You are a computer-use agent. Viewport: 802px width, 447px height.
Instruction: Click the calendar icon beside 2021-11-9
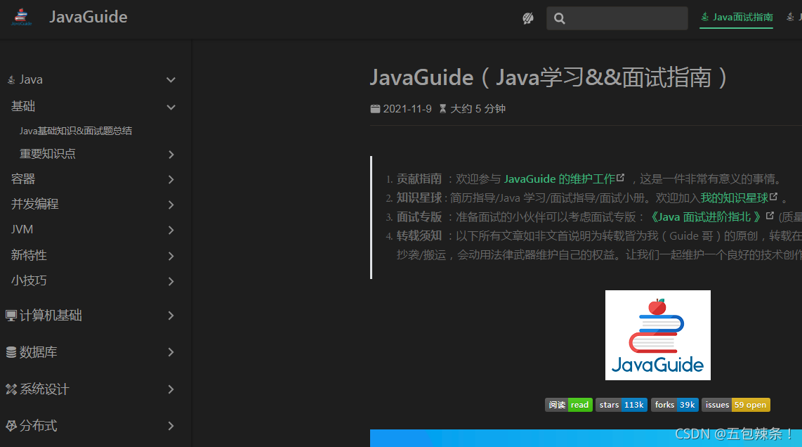pyautogui.click(x=376, y=108)
